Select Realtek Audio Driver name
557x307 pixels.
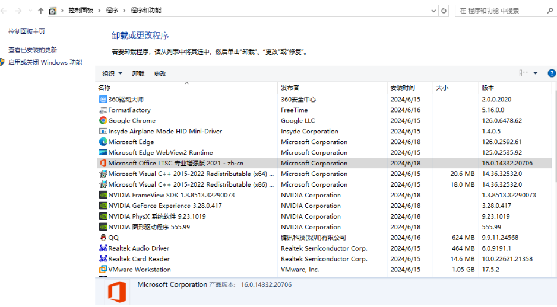click(138, 248)
